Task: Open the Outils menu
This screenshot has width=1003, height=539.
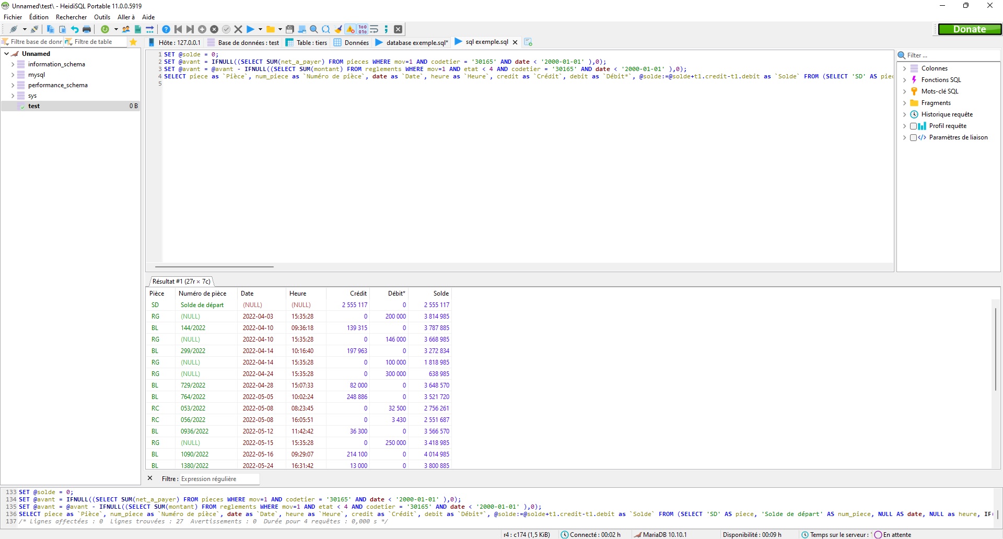Action: pyautogui.click(x=102, y=17)
